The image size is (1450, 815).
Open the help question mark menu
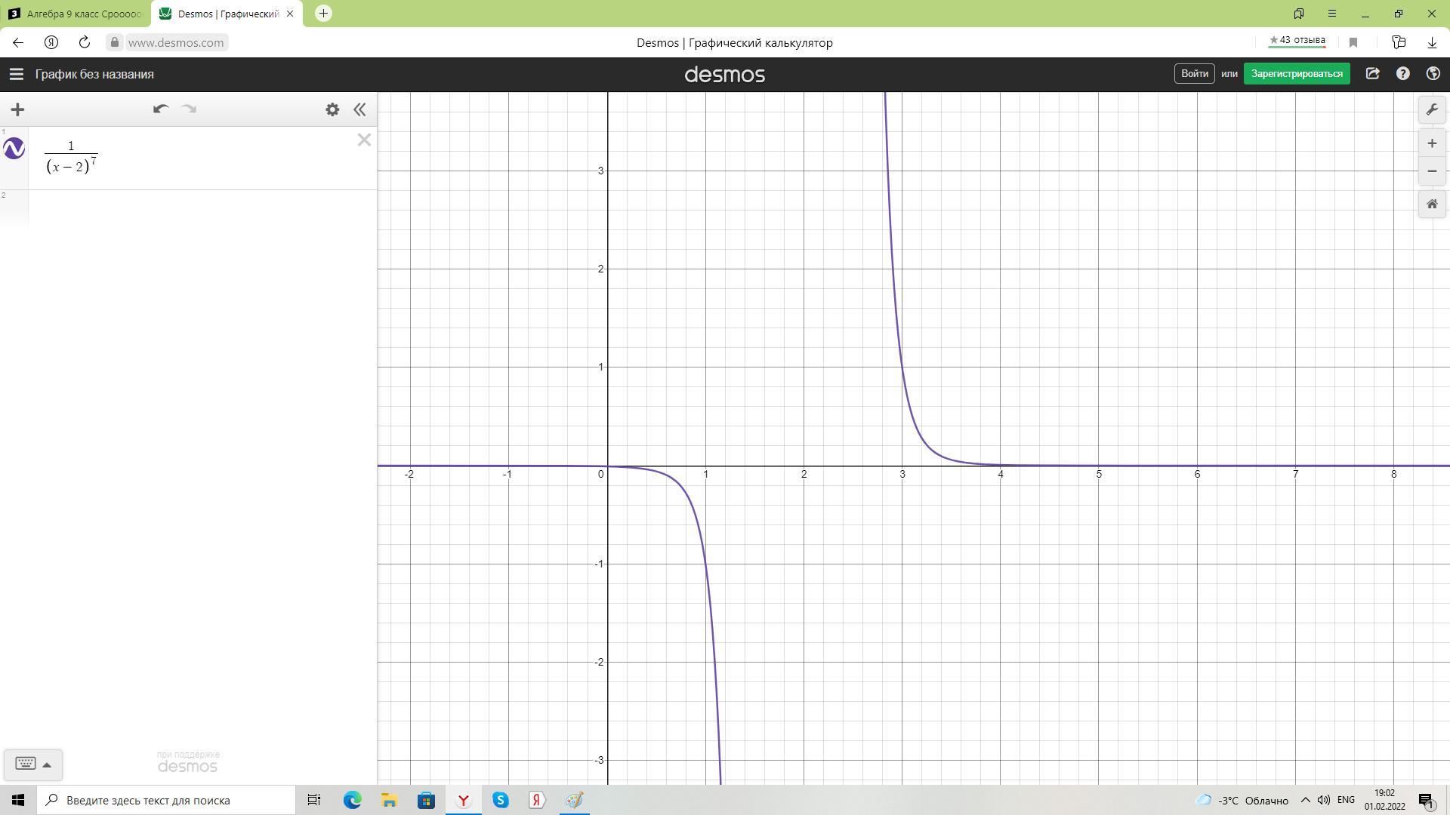[x=1402, y=74]
